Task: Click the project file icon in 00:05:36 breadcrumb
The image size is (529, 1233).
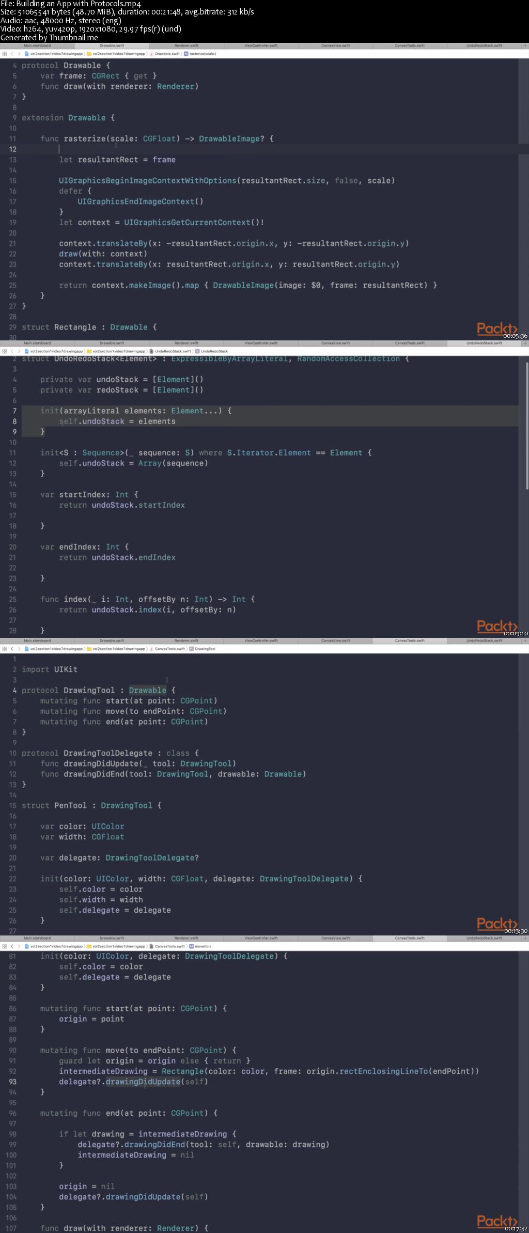Action: coord(27,54)
